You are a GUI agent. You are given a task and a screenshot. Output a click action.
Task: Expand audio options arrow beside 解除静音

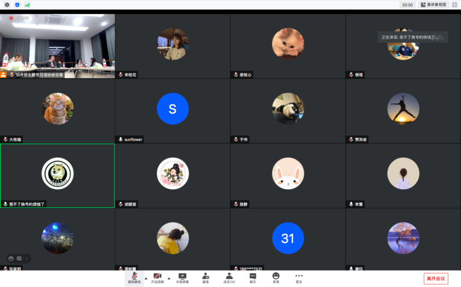click(x=146, y=278)
